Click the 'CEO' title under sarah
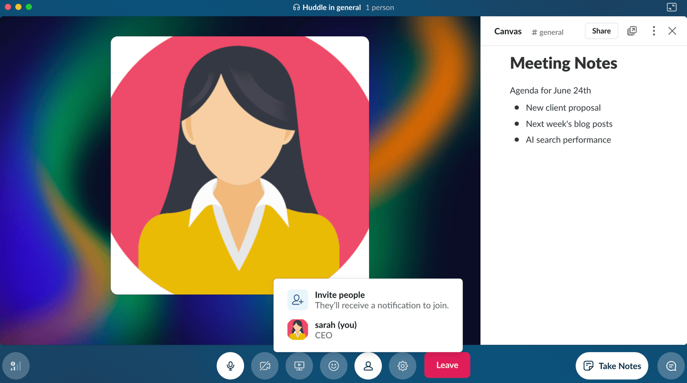This screenshot has width=687, height=383. pos(323,335)
